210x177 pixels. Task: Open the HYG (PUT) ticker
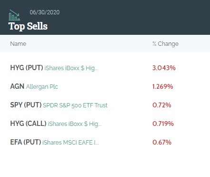pyautogui.click(x=27, y=68)
